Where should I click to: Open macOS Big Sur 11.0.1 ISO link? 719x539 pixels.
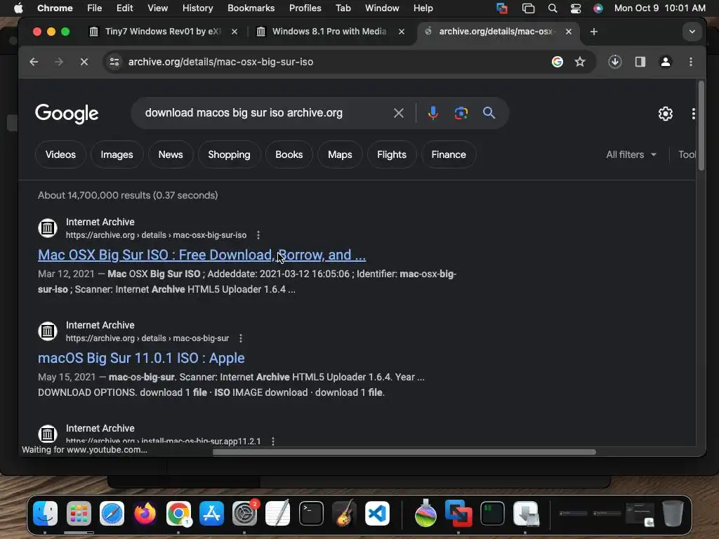point(141,358)
